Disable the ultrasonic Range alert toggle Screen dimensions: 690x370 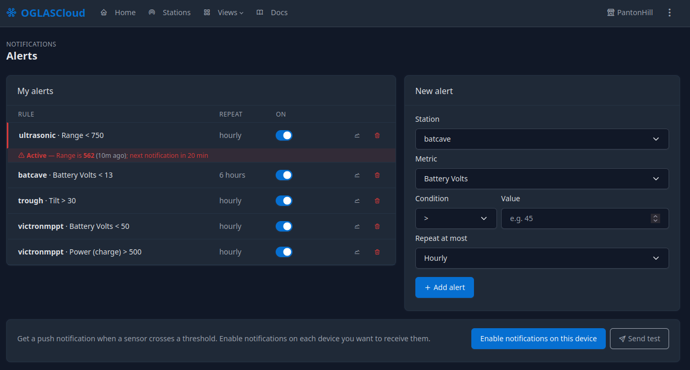284,135
